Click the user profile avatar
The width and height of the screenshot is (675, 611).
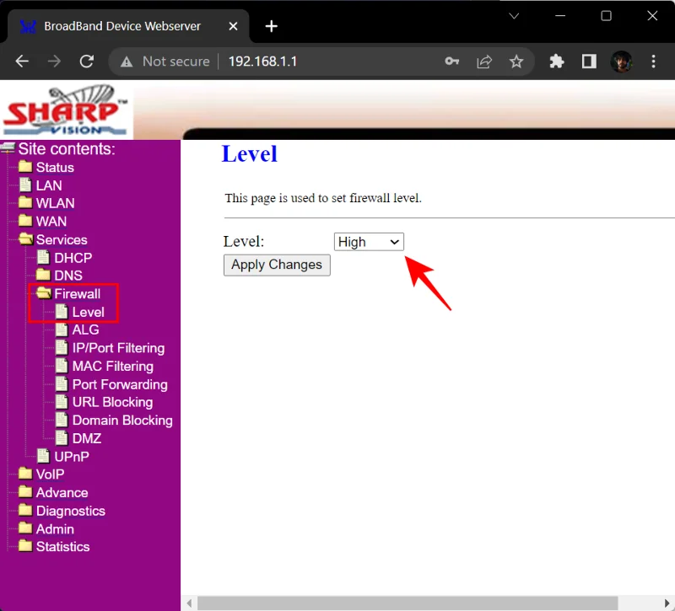(x=622, y=62)
